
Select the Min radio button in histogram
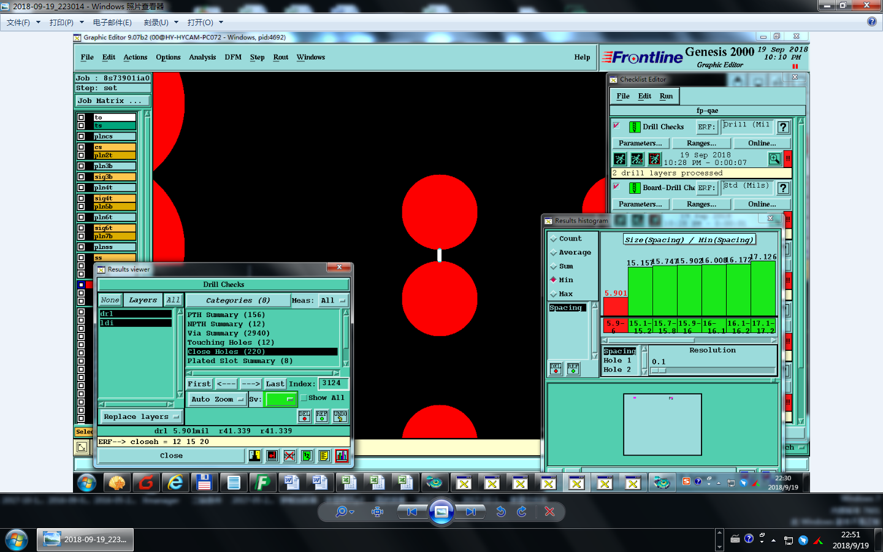tap(554, 280)
